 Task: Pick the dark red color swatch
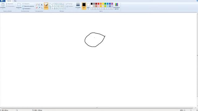pyautogui.click(x=96, y=4)
